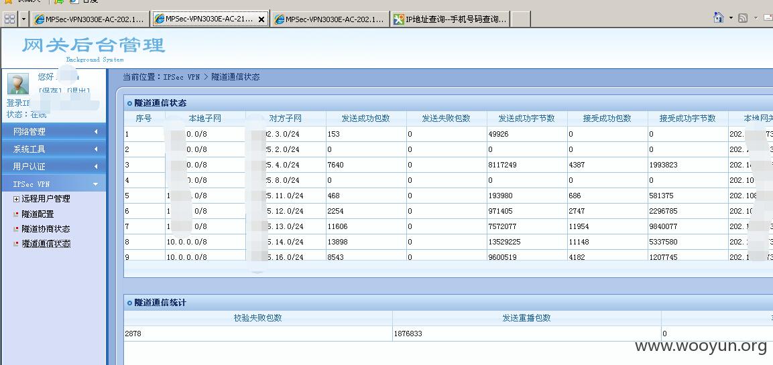The height and width of the screenshot is (365, 773).
Task: Open the tab list dropdown arrow
Action: [x=24, y=19]
